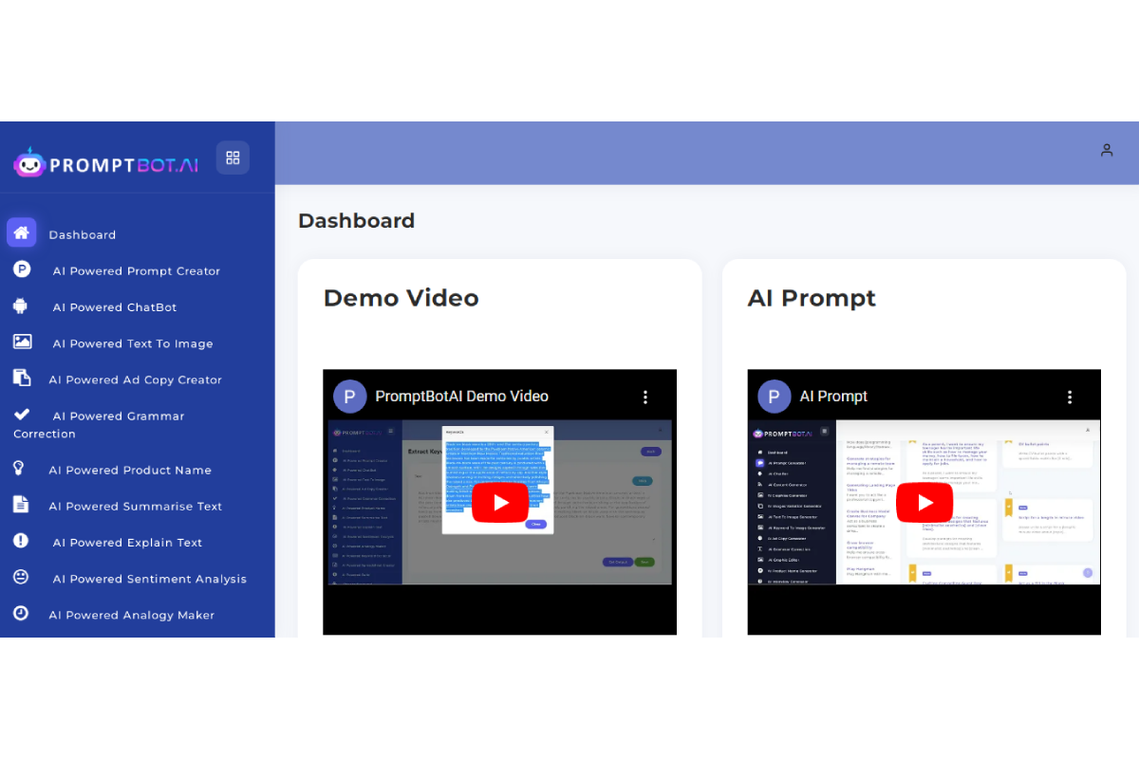Click the Demo Video channel avatar
1139x759 pixels.
[349, 397]
